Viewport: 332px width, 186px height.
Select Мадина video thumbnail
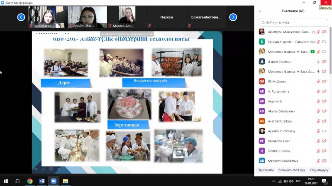[127, 17]
